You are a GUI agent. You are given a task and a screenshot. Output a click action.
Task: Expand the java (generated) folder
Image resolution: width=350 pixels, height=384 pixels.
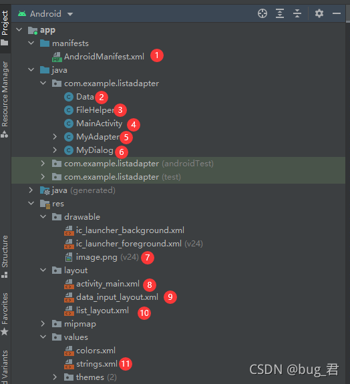31,190
